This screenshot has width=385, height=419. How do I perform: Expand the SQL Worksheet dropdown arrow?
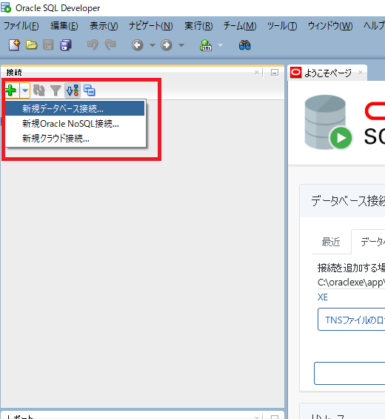[221, 45]
